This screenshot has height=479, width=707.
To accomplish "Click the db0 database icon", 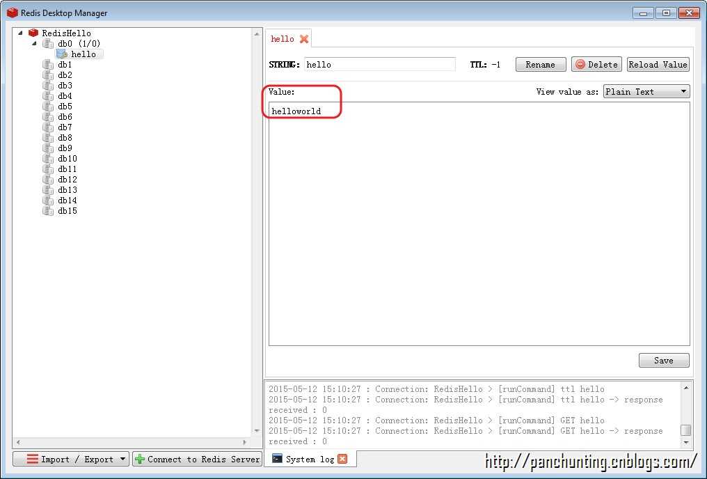I will point(48,44).
